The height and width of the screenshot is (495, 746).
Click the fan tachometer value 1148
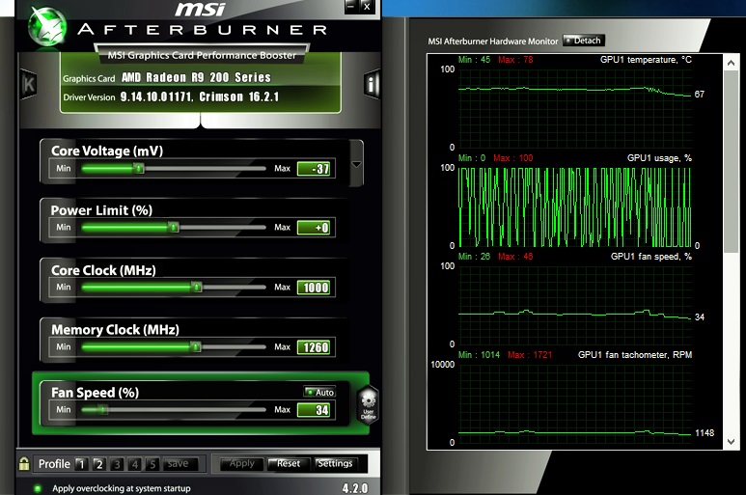click(705, 432)
